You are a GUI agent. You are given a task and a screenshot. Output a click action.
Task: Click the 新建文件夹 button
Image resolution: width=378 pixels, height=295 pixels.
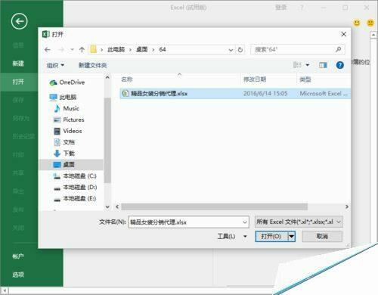point(92,65)
